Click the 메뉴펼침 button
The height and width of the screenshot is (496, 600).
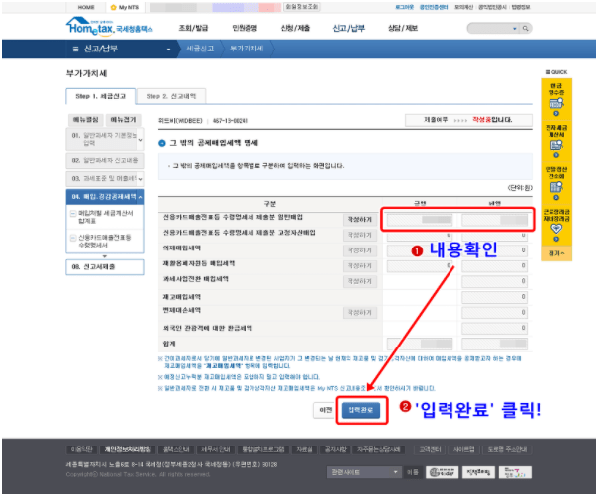click(86, 120)
